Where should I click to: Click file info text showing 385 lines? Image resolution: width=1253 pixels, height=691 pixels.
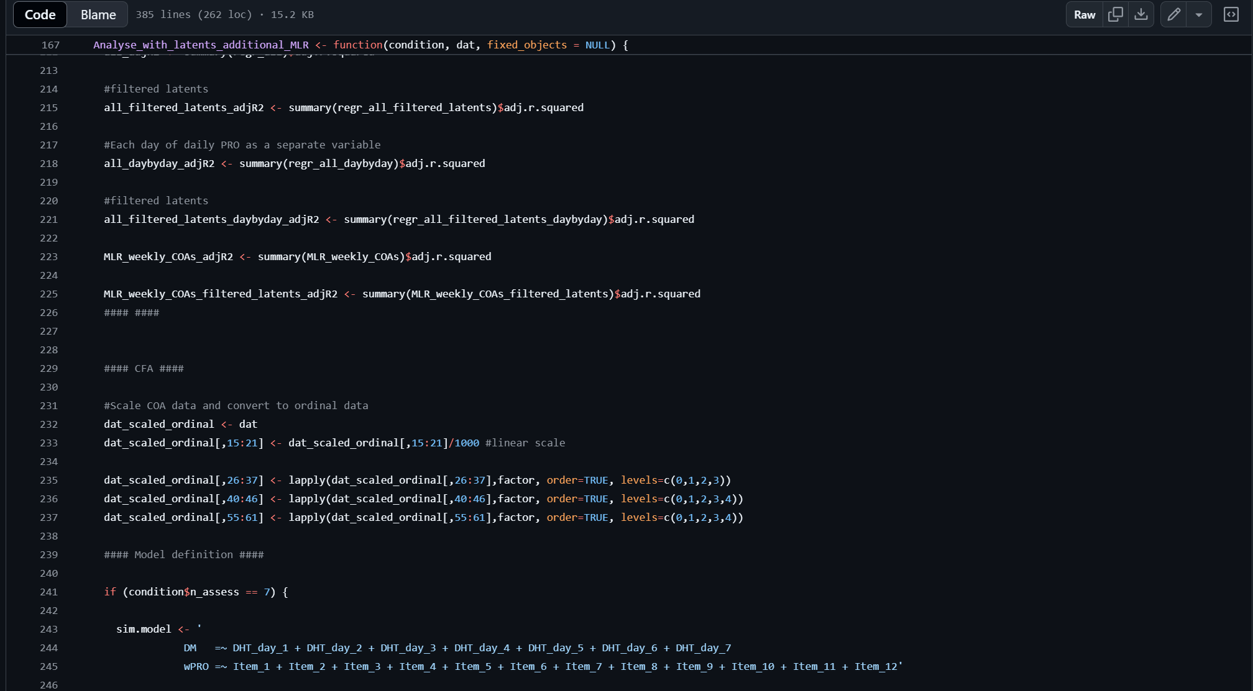coord(225,15)
